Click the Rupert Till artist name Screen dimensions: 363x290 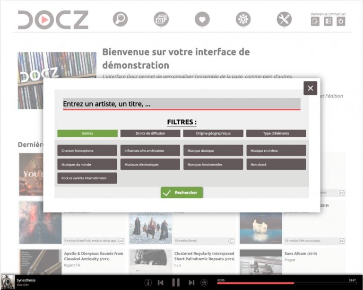(x=72, y=265)
